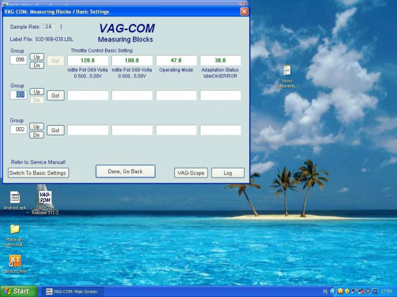Click Switch To Basic Settings button
This screenshot has width=397, height=297.
point(38,173)
